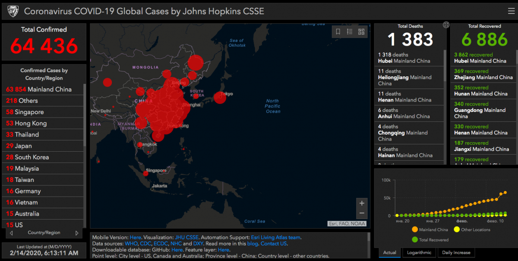Switch chart to Actual tab
518x261 pixels.
(x=390, y=253)
